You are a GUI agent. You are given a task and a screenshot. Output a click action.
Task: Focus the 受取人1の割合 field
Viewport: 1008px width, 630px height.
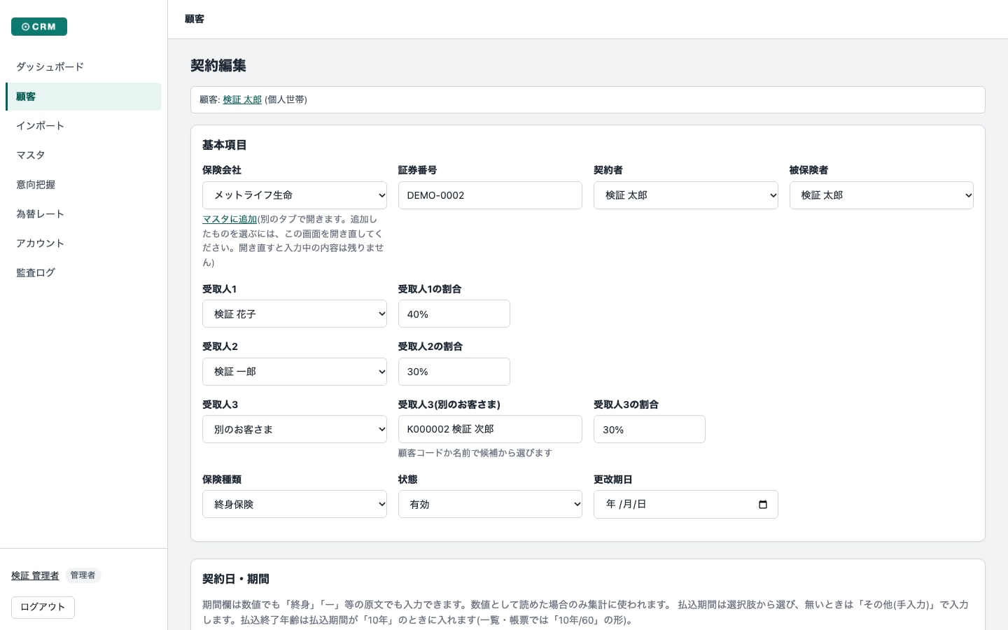point(454,314)
